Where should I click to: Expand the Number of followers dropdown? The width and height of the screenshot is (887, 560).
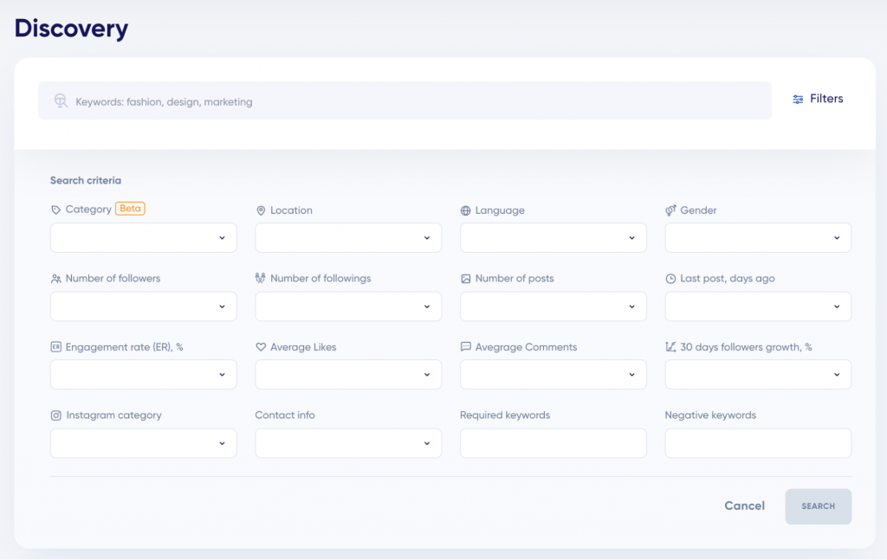(144, 306)
